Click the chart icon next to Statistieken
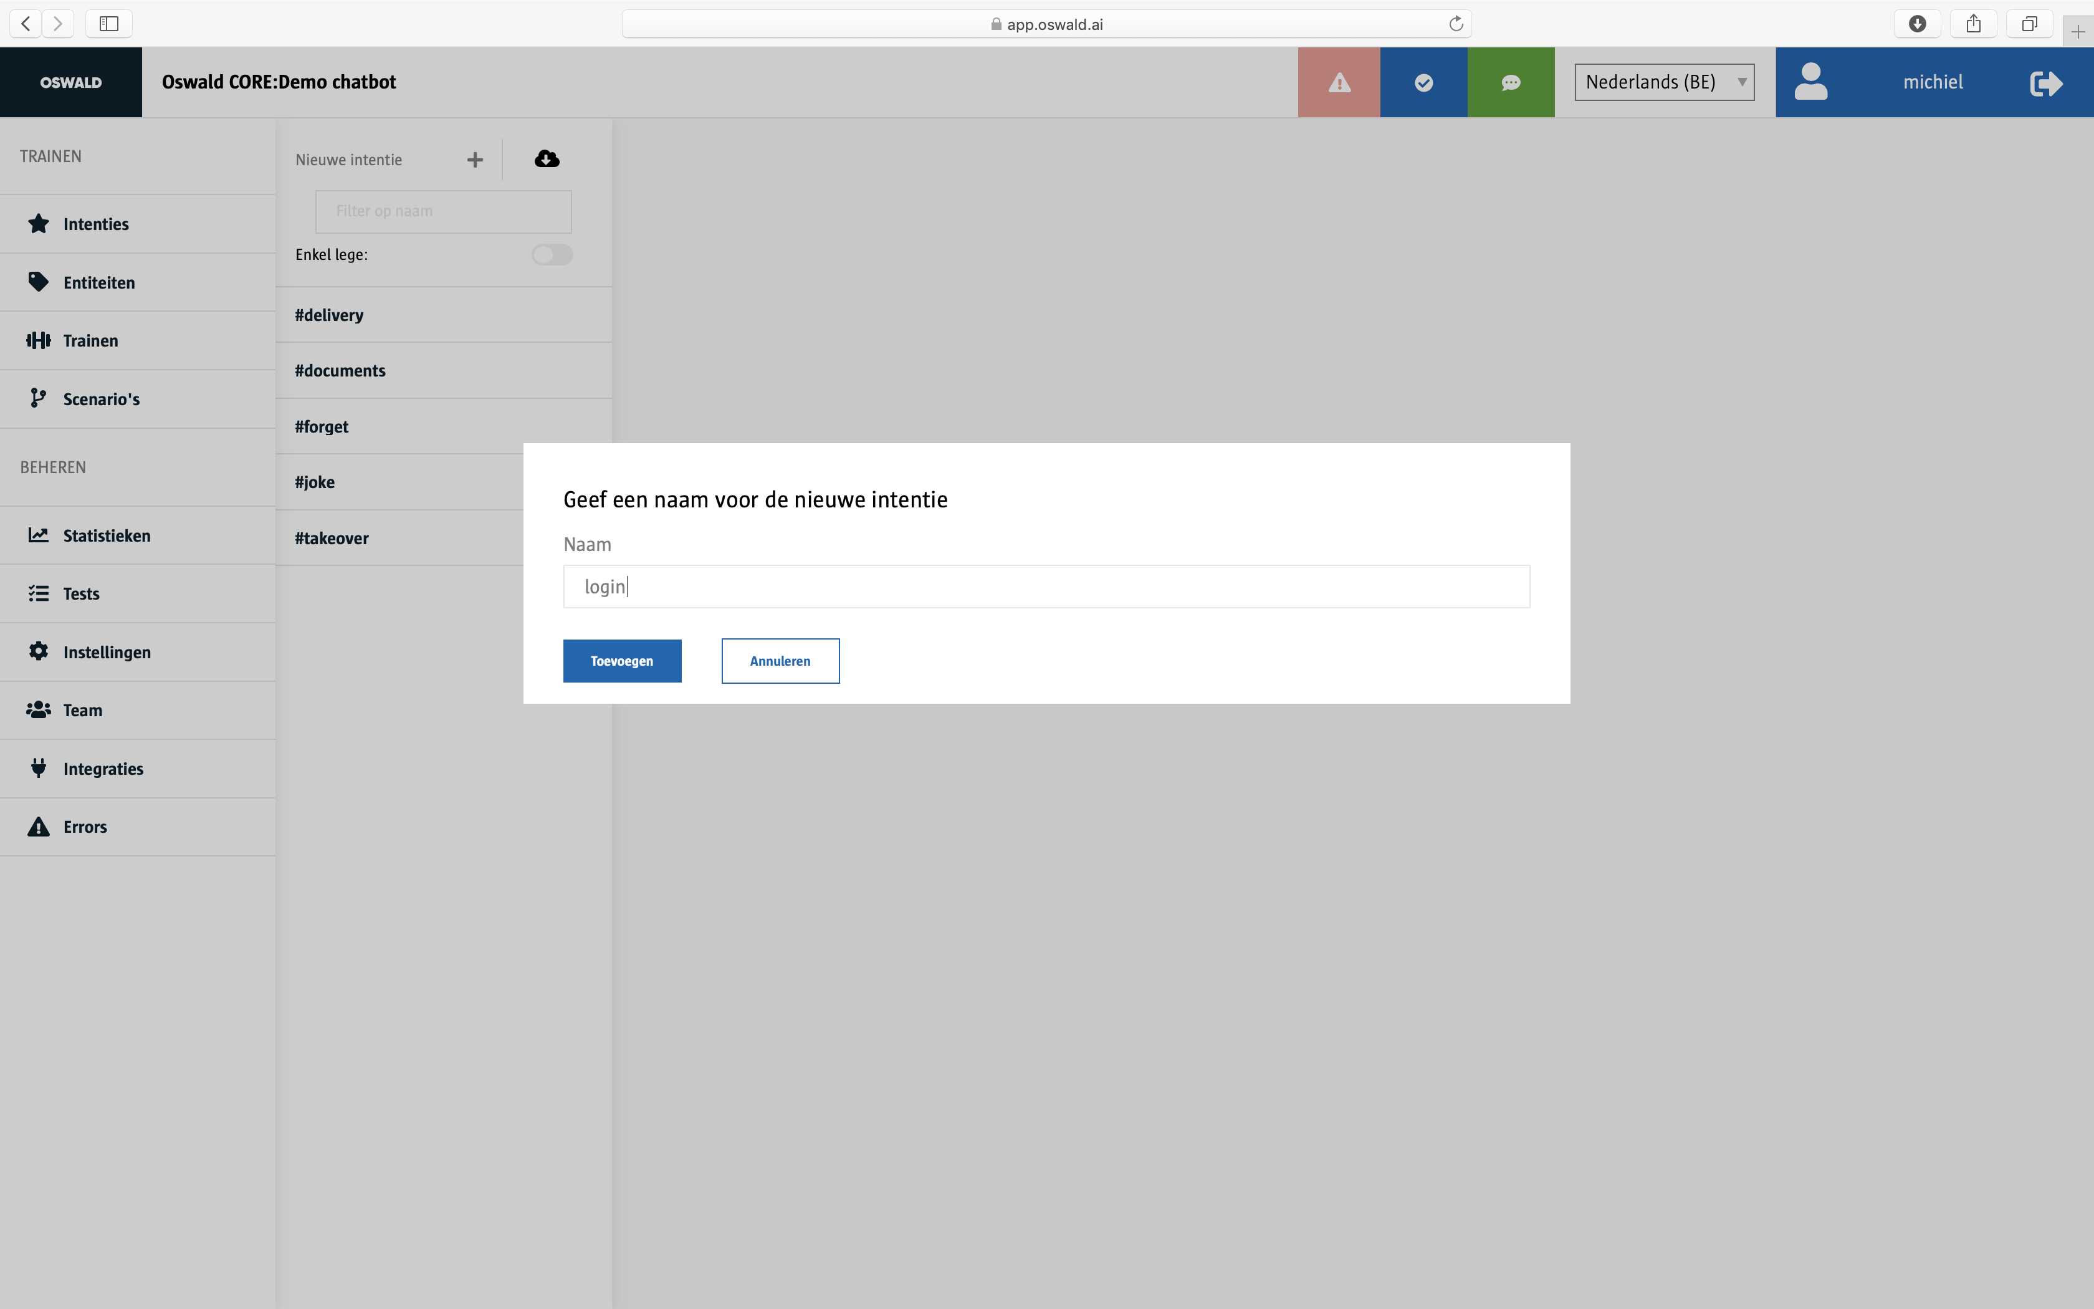The width and height of the screenshot is (2094, 1309). (x=38, y=535)
